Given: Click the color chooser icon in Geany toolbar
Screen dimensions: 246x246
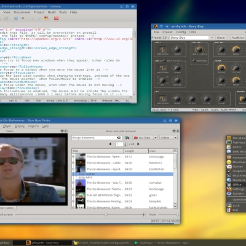Looking at the screenshot, I should (47, 18).
